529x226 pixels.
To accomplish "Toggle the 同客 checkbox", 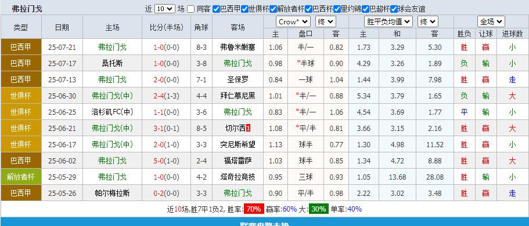I will [191, 9].
